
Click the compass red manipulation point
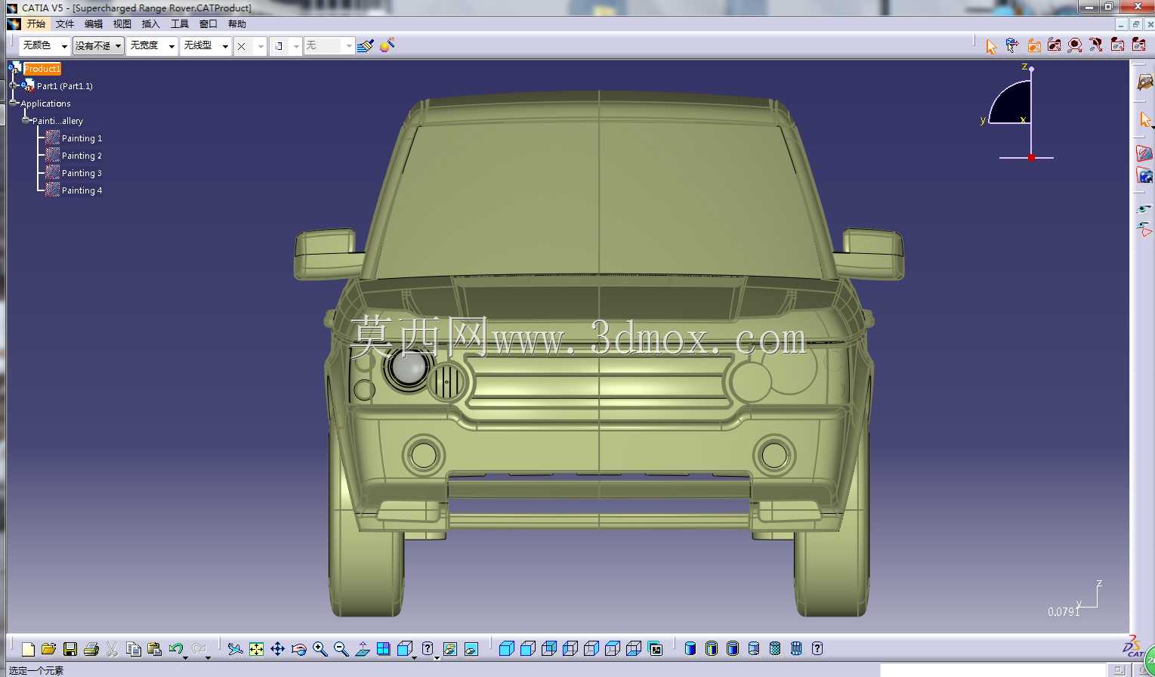tap(1031, 157)
